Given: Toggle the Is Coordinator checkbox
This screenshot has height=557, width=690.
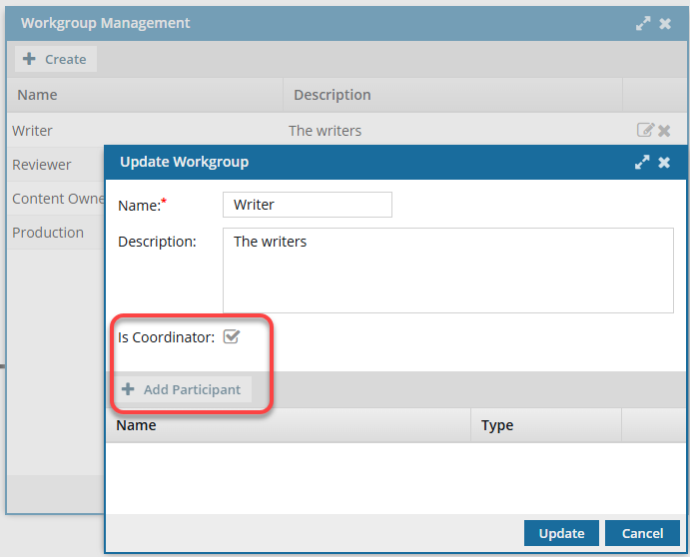Looking at the screenshot, I should [x=232, y=337].
